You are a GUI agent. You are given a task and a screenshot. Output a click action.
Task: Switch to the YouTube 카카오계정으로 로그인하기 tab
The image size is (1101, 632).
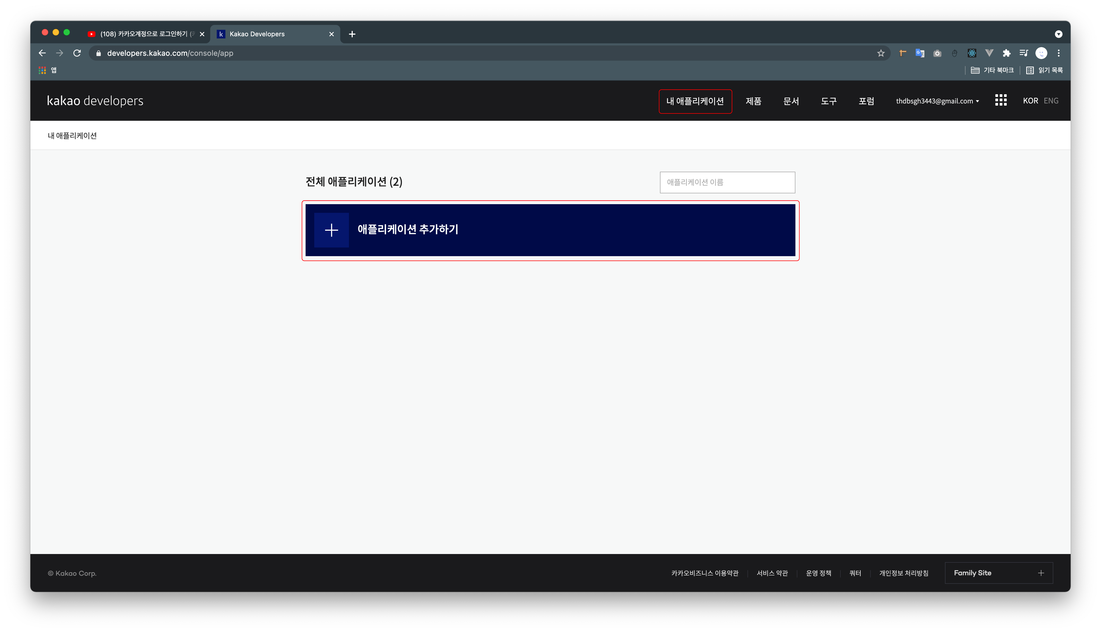click(x=143, y=34)
